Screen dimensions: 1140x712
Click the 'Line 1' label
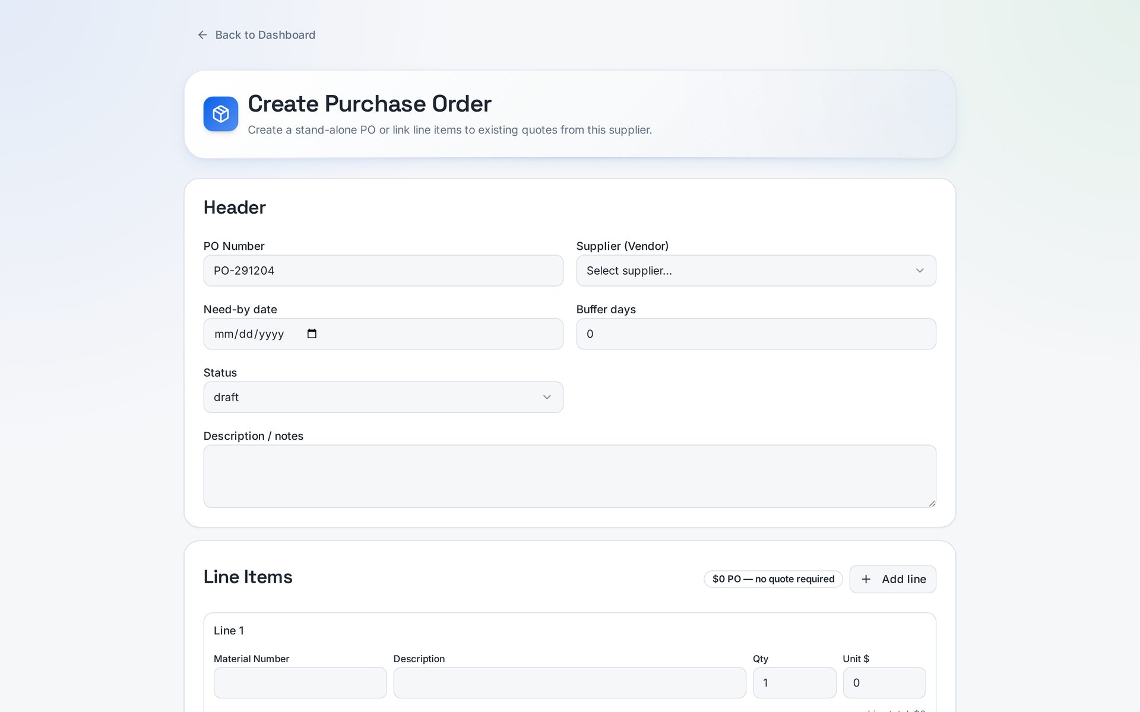[229, 631]
